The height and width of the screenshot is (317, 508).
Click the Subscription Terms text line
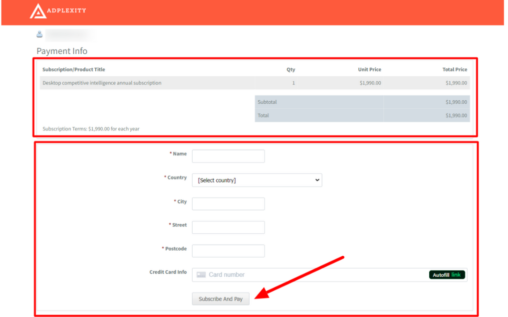pos(91,129)
